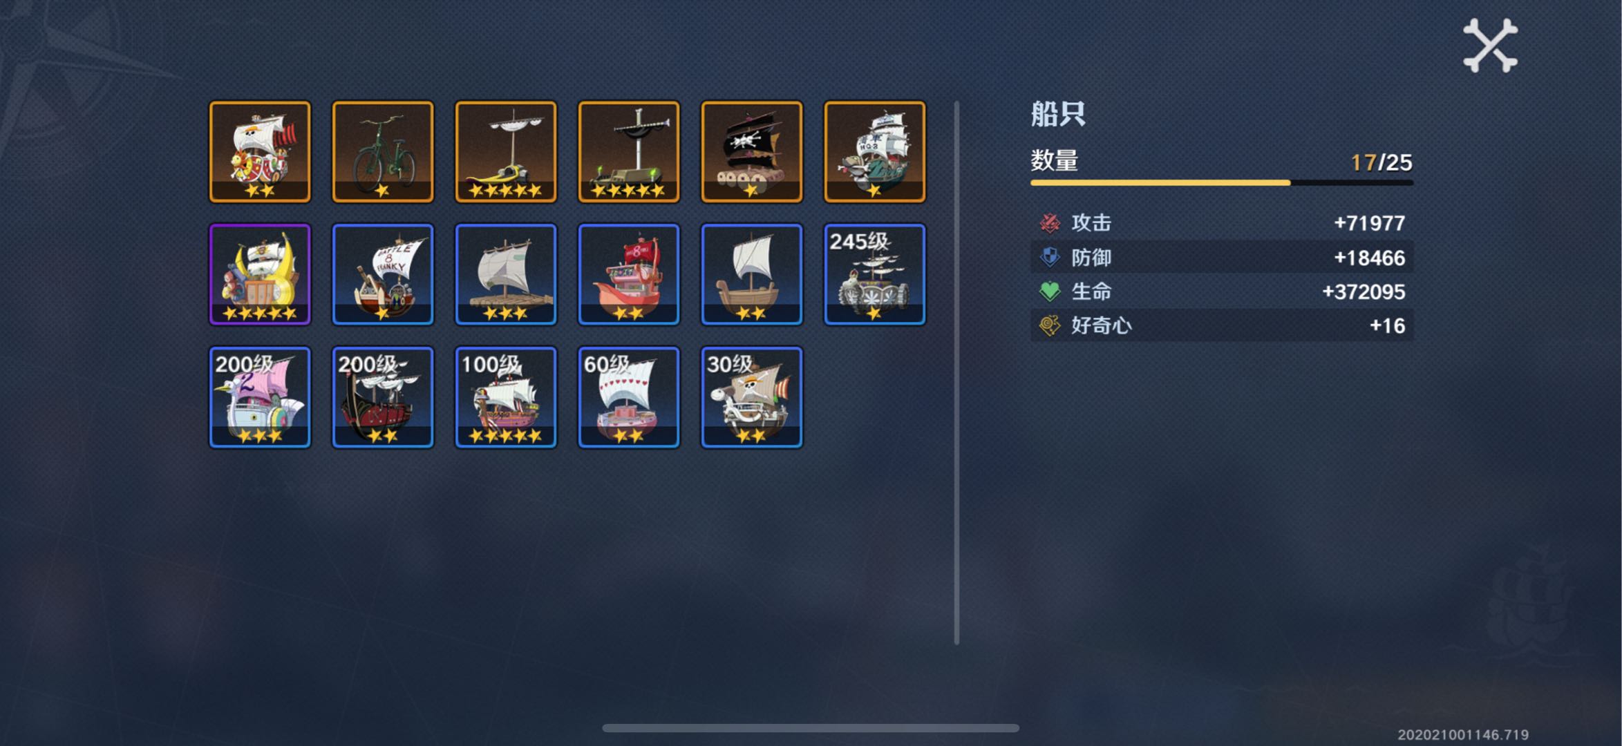
Task: Select the purple-framed banana ship
Action: pyautogui.click(x=260, y=274)
